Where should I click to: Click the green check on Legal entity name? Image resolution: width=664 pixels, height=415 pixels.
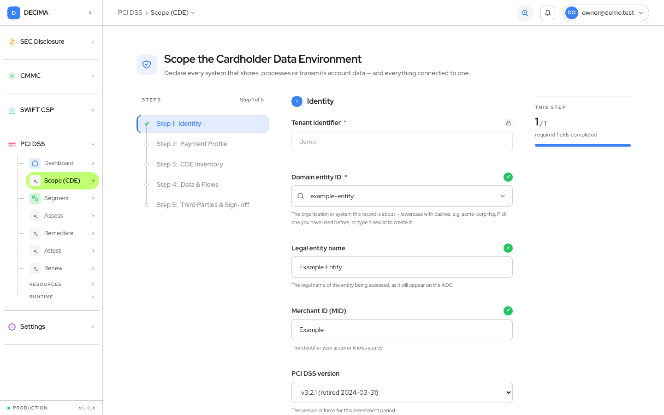[x=508, y=248]
